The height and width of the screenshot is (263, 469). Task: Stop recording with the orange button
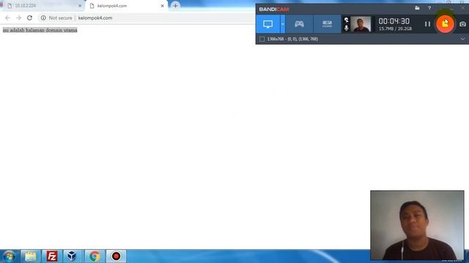click(445, 24)
